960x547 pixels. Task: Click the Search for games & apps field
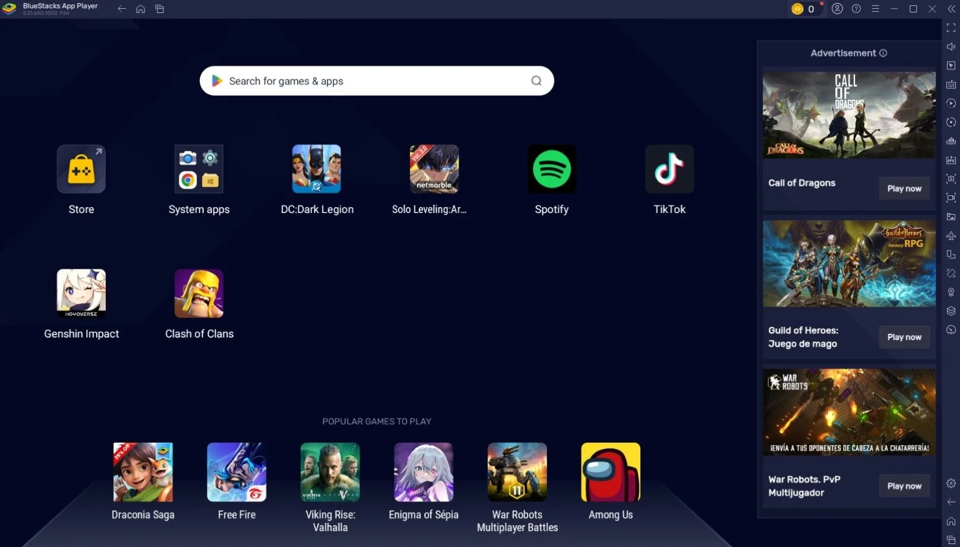(x=377, y=81)
